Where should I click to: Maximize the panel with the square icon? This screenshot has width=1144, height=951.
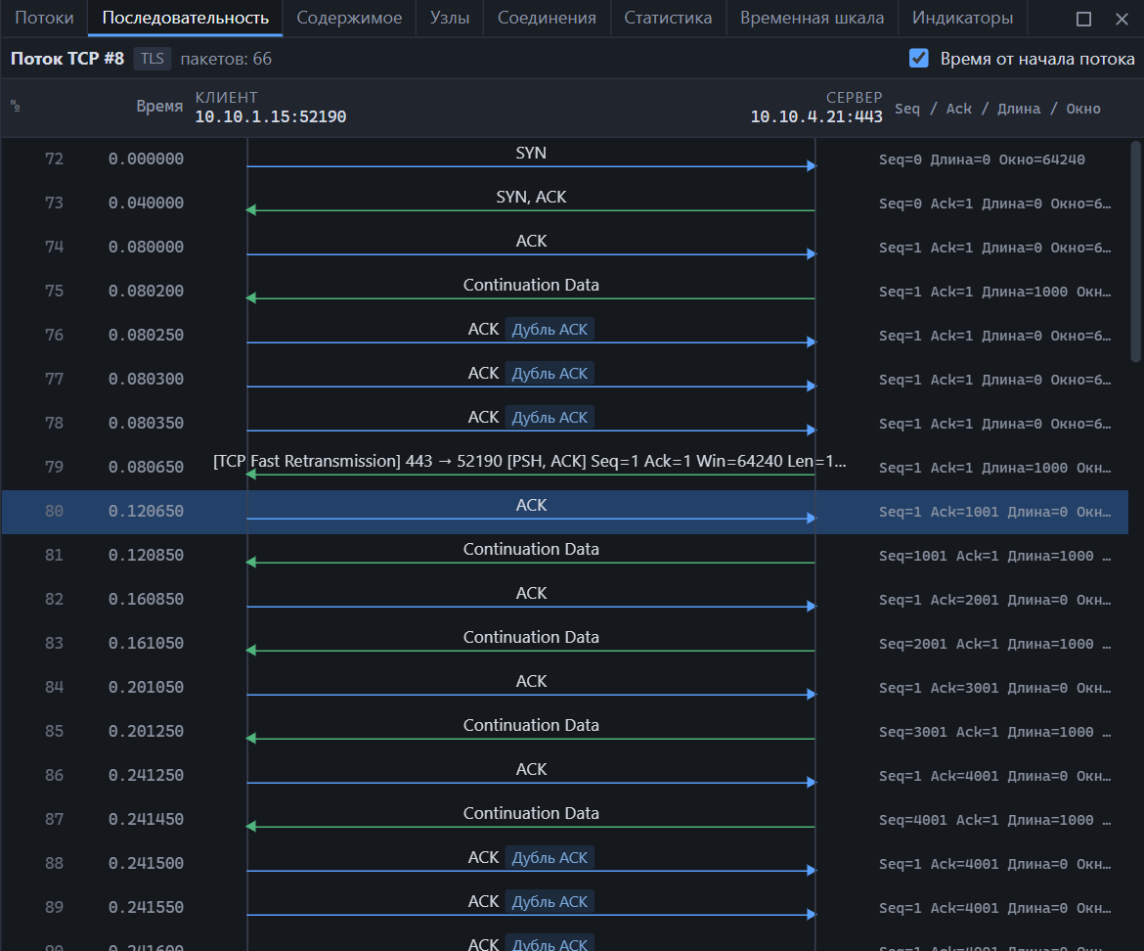pyautogui.click(x=1083, y=19)
